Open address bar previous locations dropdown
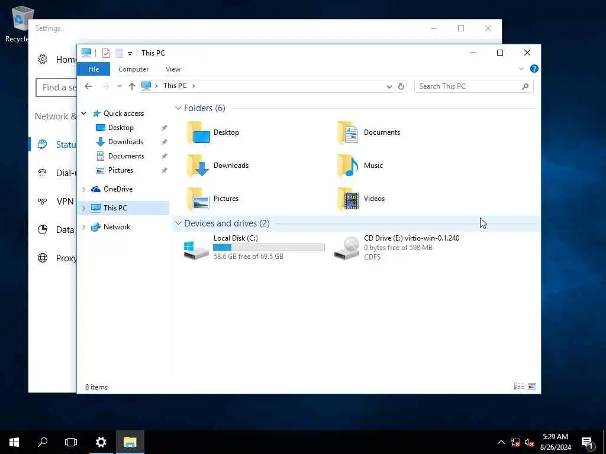The width and height of the screenshot is (606, 454). coord(389,86)
